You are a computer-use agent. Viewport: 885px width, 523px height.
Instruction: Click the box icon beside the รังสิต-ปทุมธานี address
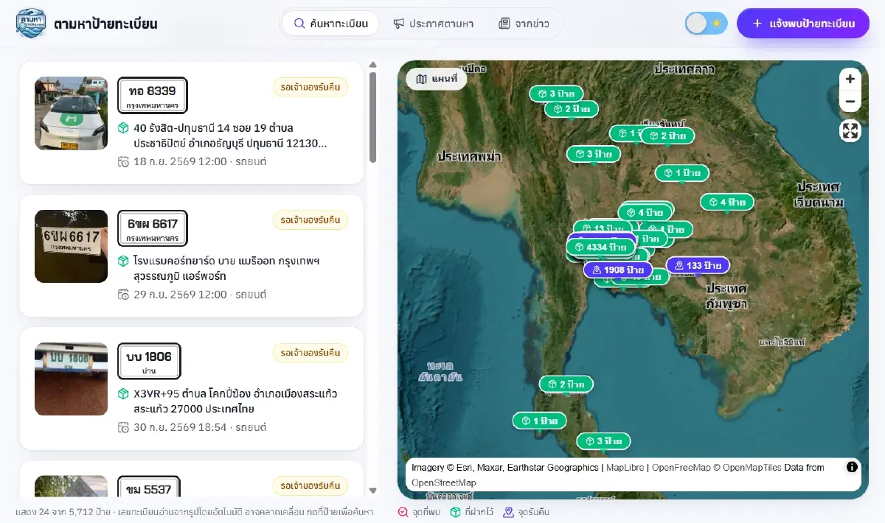click(x=123, y=128)
